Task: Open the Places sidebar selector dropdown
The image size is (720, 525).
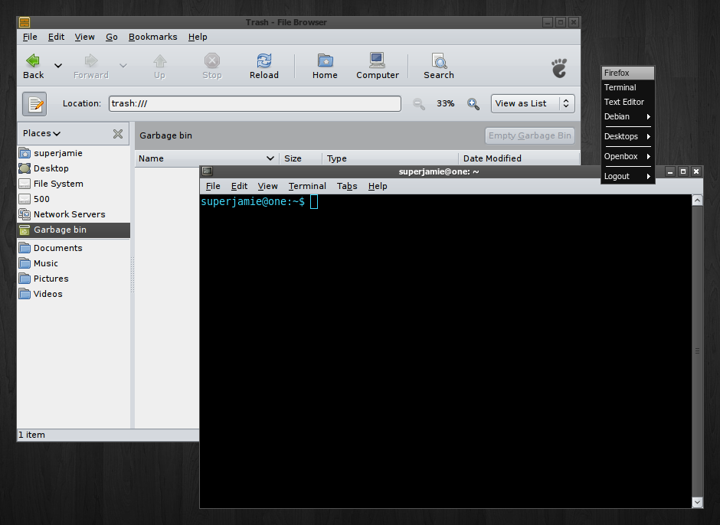Action: tap(42, 133)
